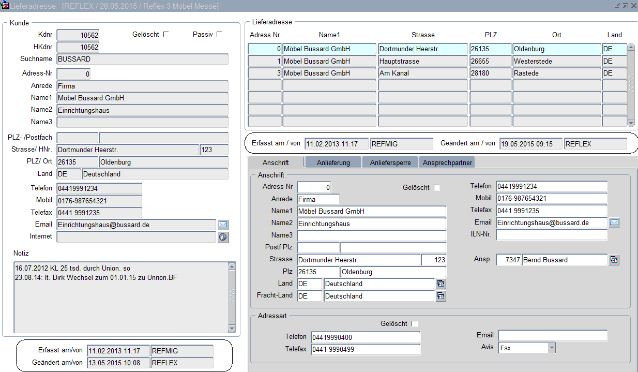Image resolution: width=638 pixels, height=372 pixels.
Task: Open the Fracht-Land lookup list icon
Action: pos(440,296)
